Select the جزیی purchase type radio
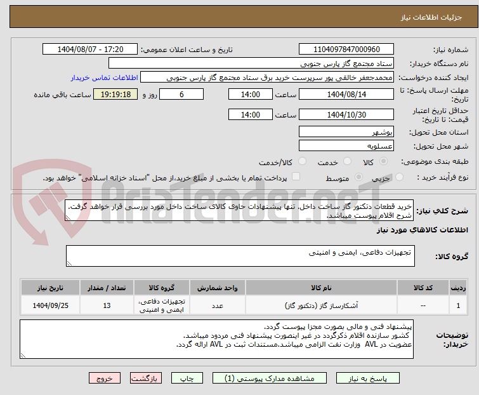The height and width of the screenshot is (395, 479). [x=399, y=177]
